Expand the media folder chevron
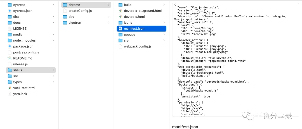Screen dimensions: 302x129 tap(53, 35)
